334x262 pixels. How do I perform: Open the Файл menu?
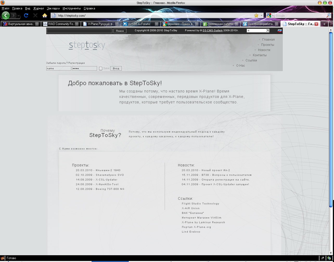point(5,8)
